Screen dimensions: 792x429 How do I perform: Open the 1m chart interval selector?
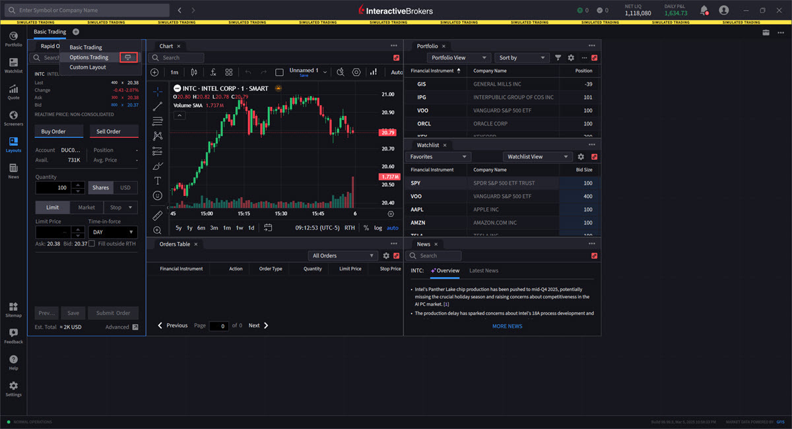[x=174, y=72]
